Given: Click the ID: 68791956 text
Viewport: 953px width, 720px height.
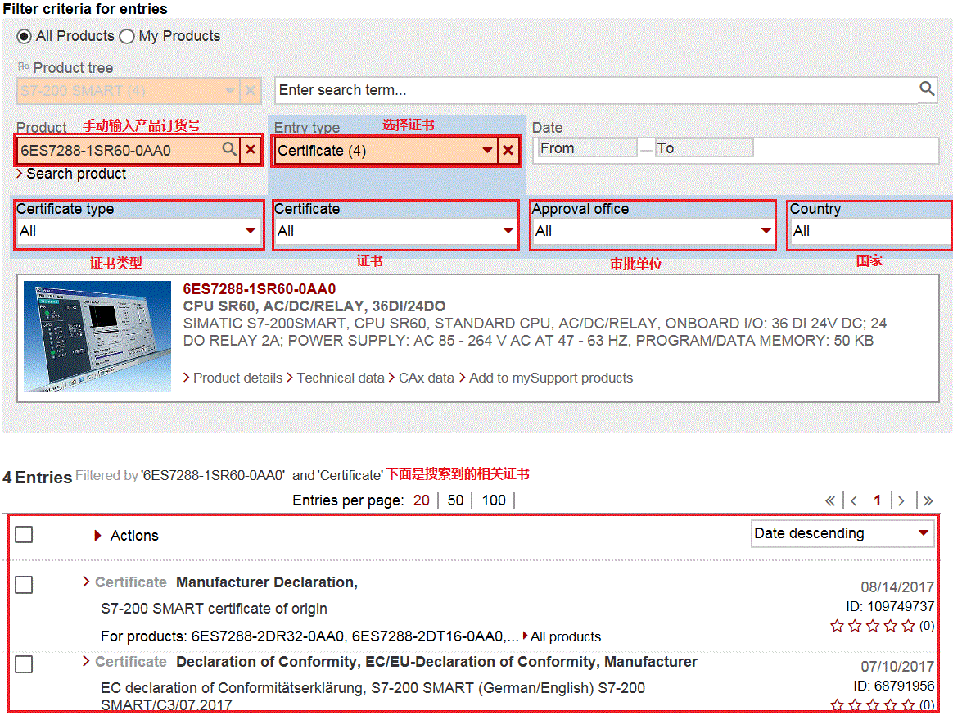Looking at the screenshot, I should [x=893, y=686].
